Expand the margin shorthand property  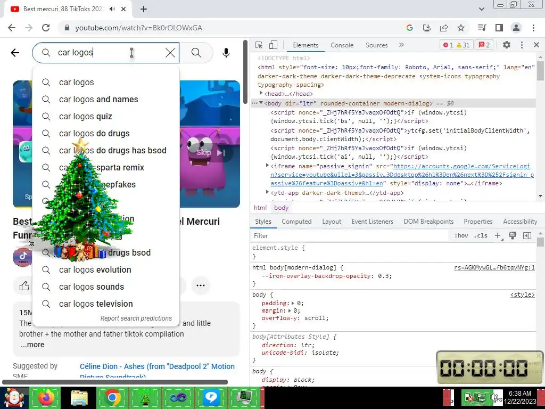tap(290, 310)
